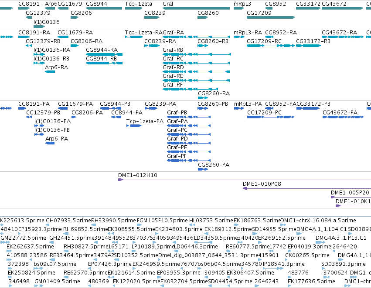Select the Tcp-1zeta gene label
The image size is (371, 288).
click(x=139, y=4)
